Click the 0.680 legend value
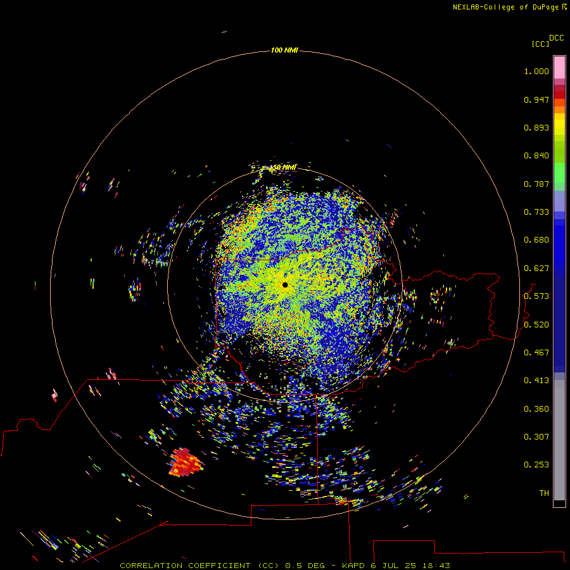This screenshot has width=570, height=570. point(536,240)
